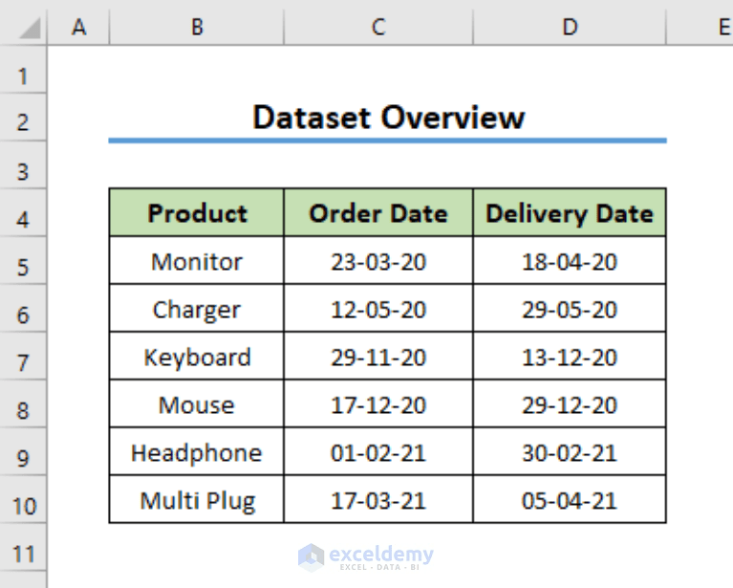Click delivery date 29-12-20

pyautogui.click(x=570, y=404)
